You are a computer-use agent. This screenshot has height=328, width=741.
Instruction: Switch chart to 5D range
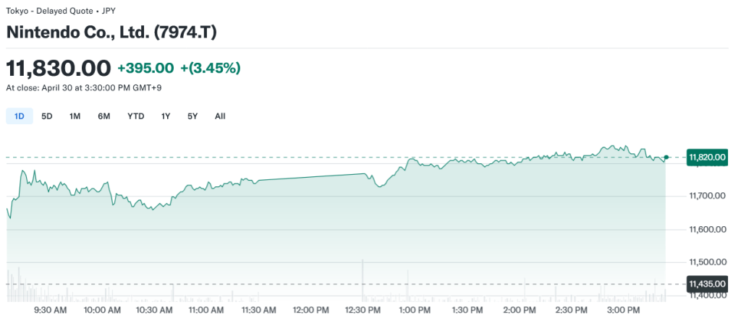coord(47,116)
